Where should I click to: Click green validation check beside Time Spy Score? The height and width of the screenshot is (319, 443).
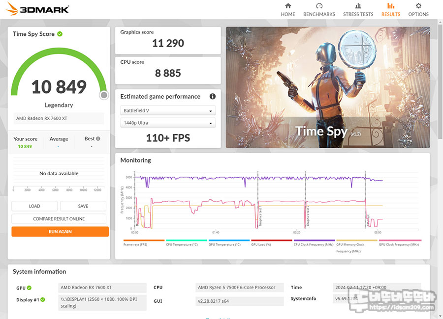point(60,34)
